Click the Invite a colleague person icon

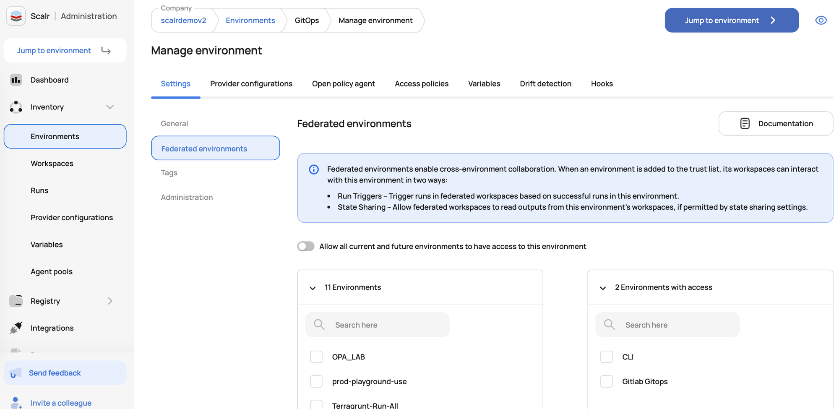coord(16,403)
